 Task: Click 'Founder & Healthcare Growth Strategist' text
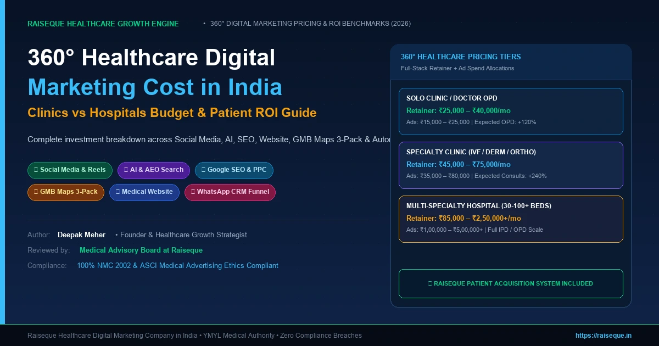(x=183, y=235)
